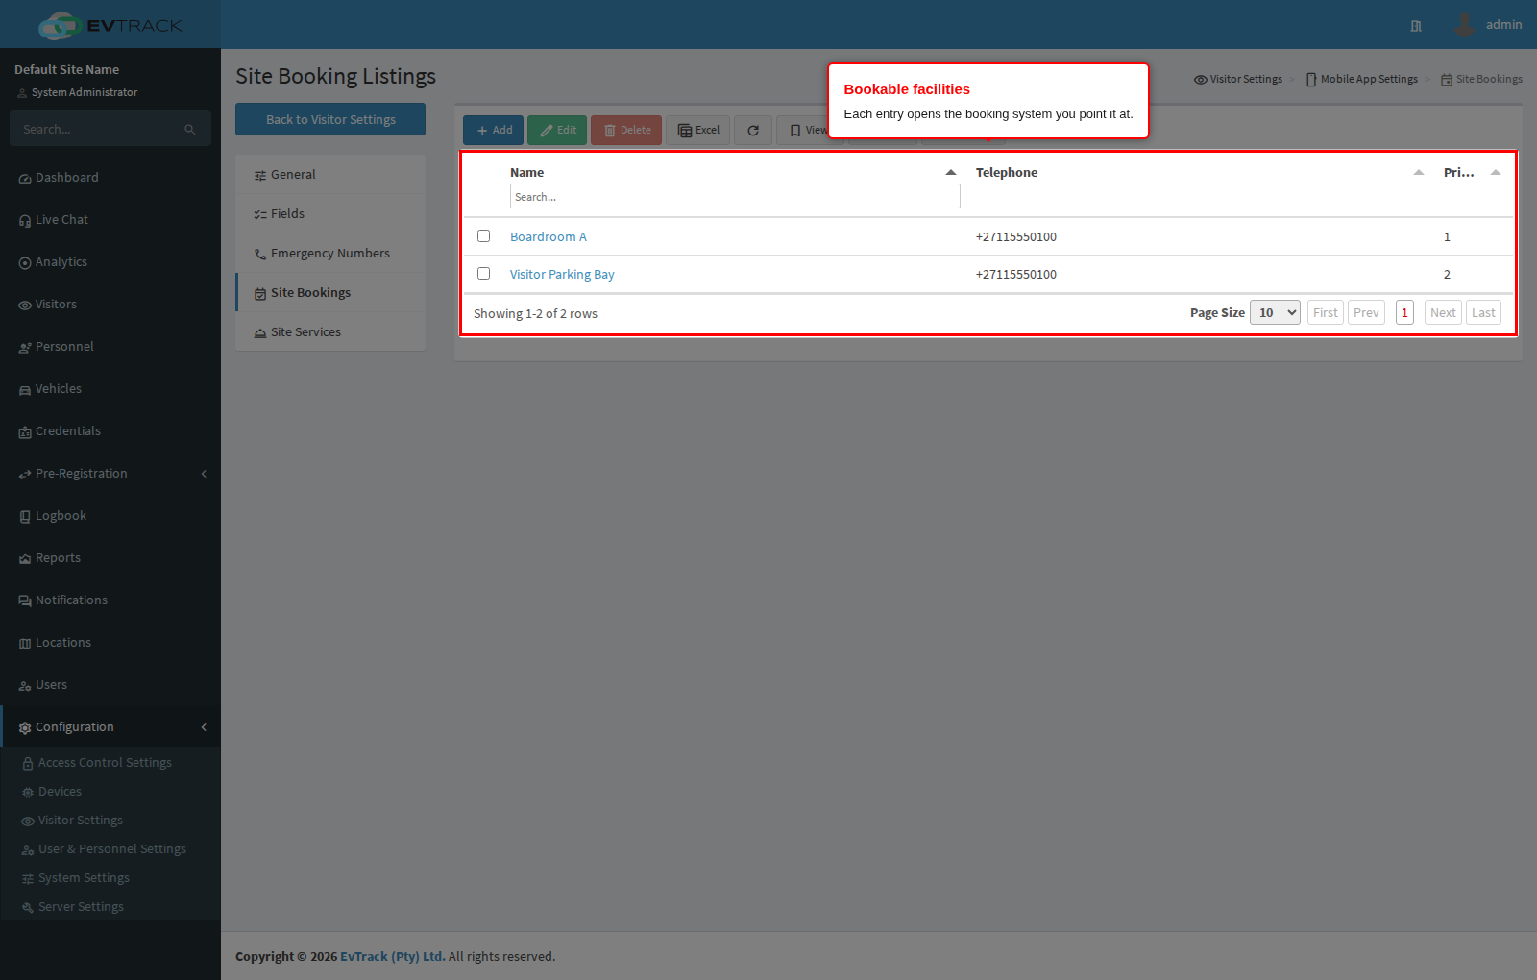Click the refresh icon button

click(753, 130)
